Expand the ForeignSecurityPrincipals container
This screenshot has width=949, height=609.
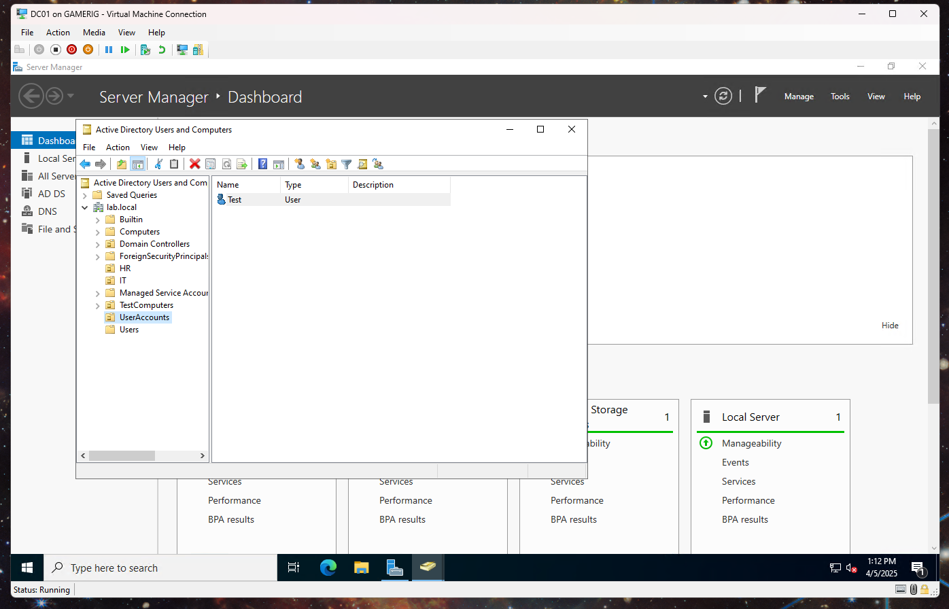pyautogui.click(x=97, y=256)
